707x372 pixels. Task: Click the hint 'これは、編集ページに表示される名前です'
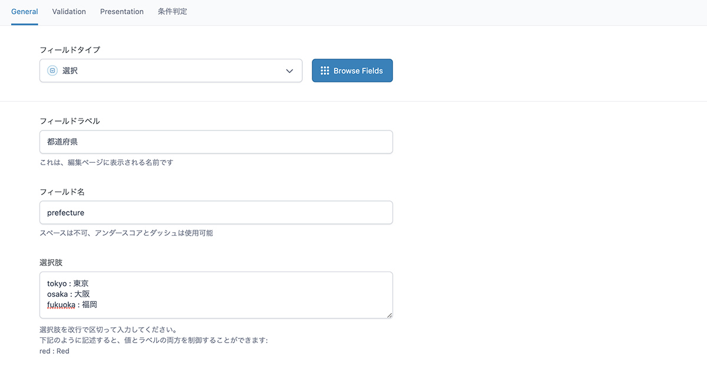[107, 162]
